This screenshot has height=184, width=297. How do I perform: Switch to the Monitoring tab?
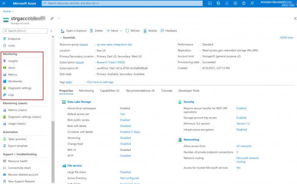(x=86, y=91)
